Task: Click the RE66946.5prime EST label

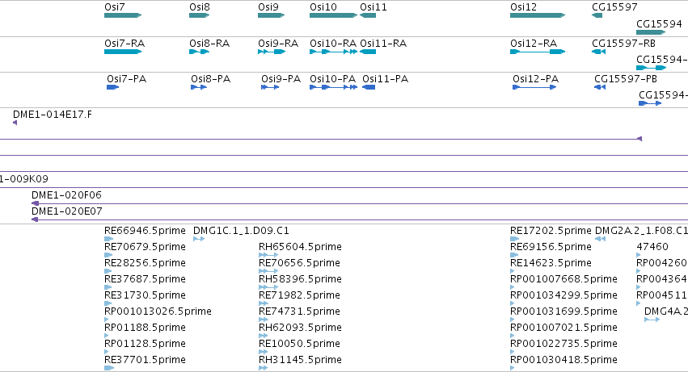Action: [145, 231]
